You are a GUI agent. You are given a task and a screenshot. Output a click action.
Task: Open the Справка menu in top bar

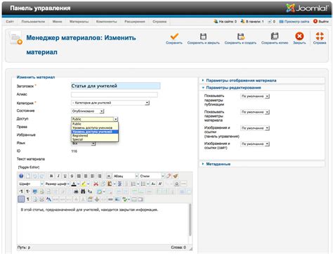[159, 22]
